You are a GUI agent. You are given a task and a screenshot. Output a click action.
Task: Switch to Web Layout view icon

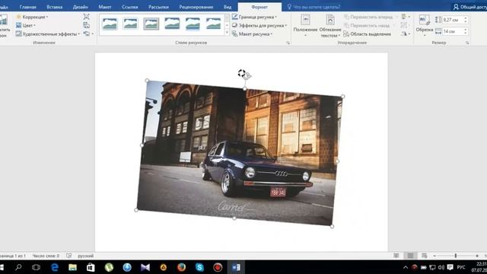pos(425,256)
